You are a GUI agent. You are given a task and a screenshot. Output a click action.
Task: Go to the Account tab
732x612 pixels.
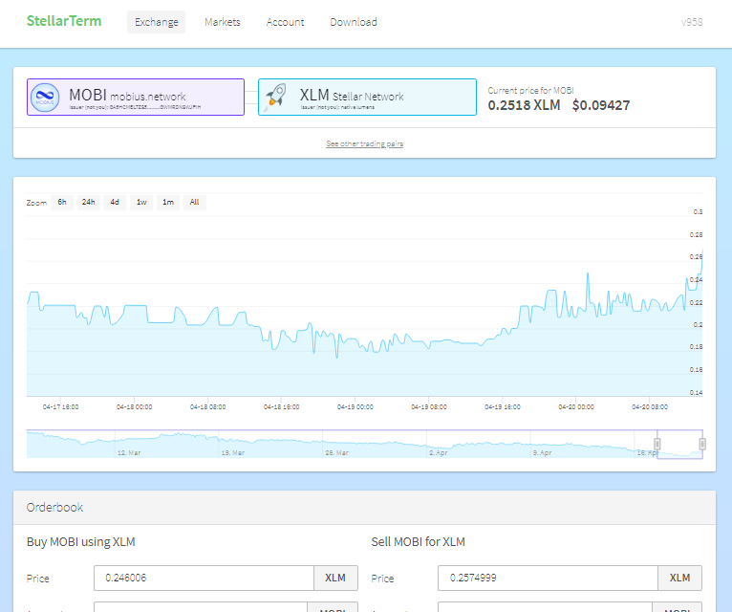285,22
